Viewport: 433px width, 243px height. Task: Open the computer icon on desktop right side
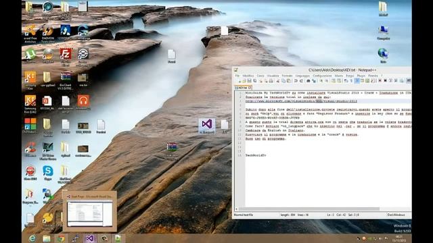pyautogui.click(x=383, y=32)
